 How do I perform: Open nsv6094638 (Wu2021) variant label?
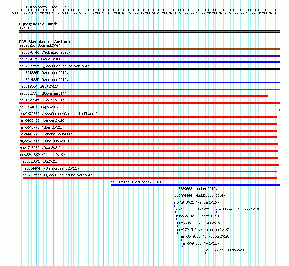click(x=200, y=243)
